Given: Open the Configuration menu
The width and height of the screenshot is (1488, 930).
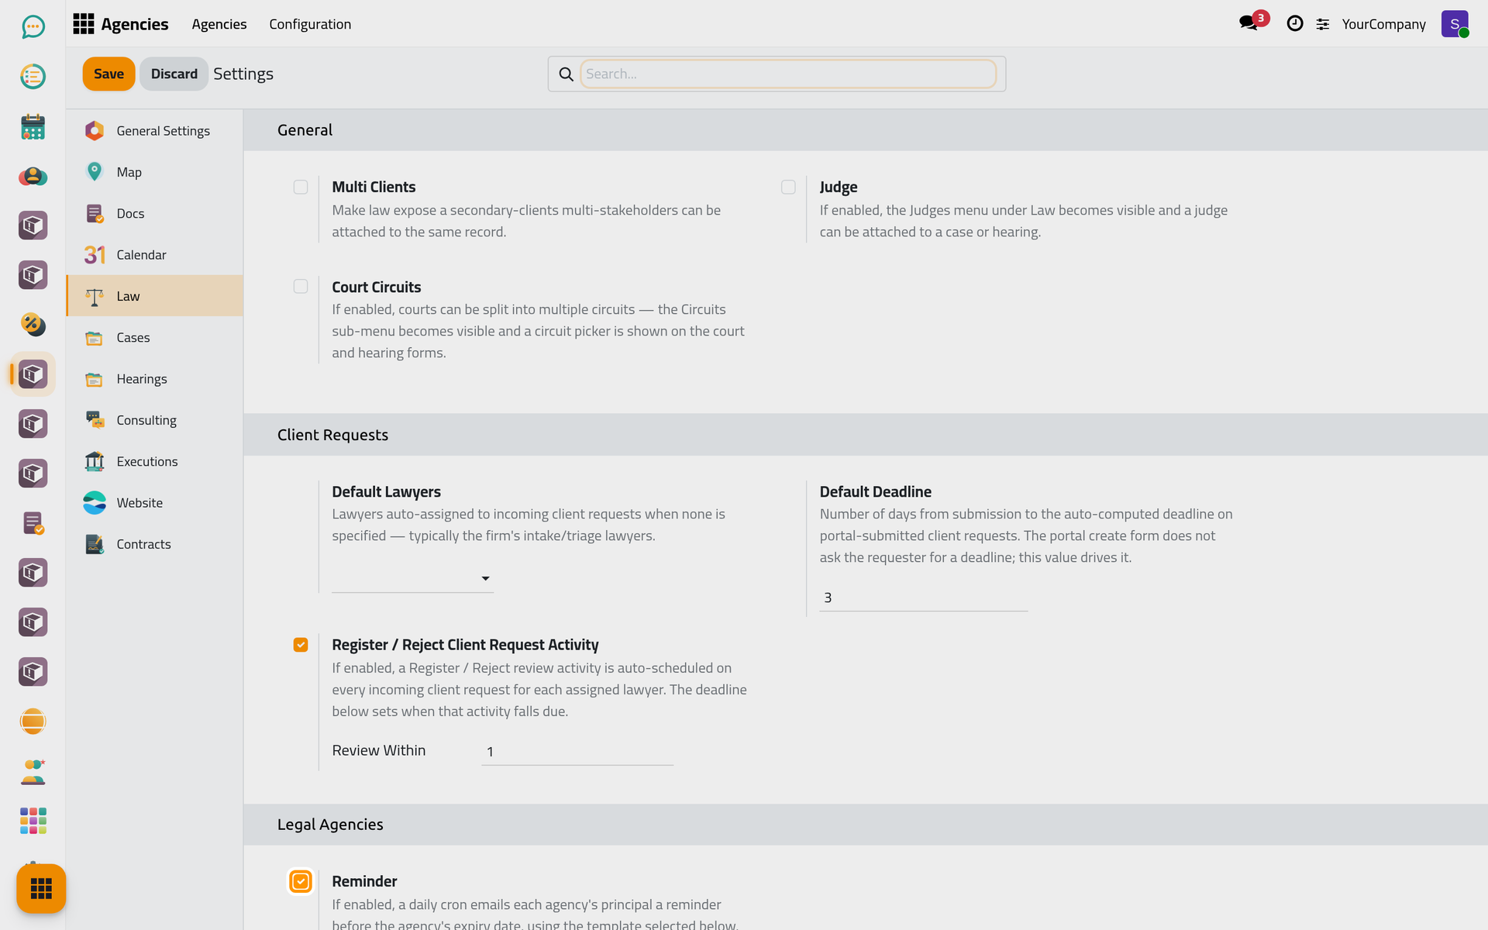Looking at the screenshot, I should [x=310, y=24].
